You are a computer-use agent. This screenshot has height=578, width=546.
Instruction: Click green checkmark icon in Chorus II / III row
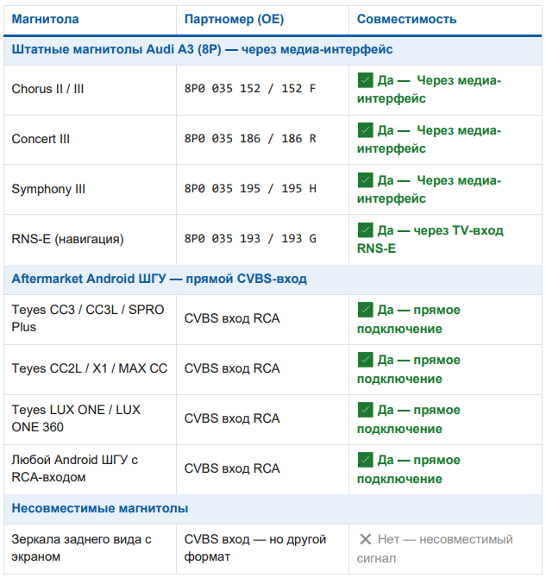point(366,80)
